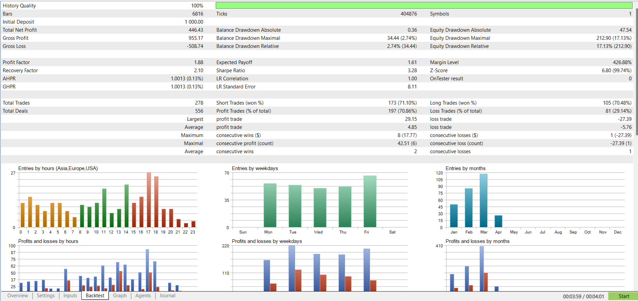Click the OnTester result value 0

(x=630, y=79)
